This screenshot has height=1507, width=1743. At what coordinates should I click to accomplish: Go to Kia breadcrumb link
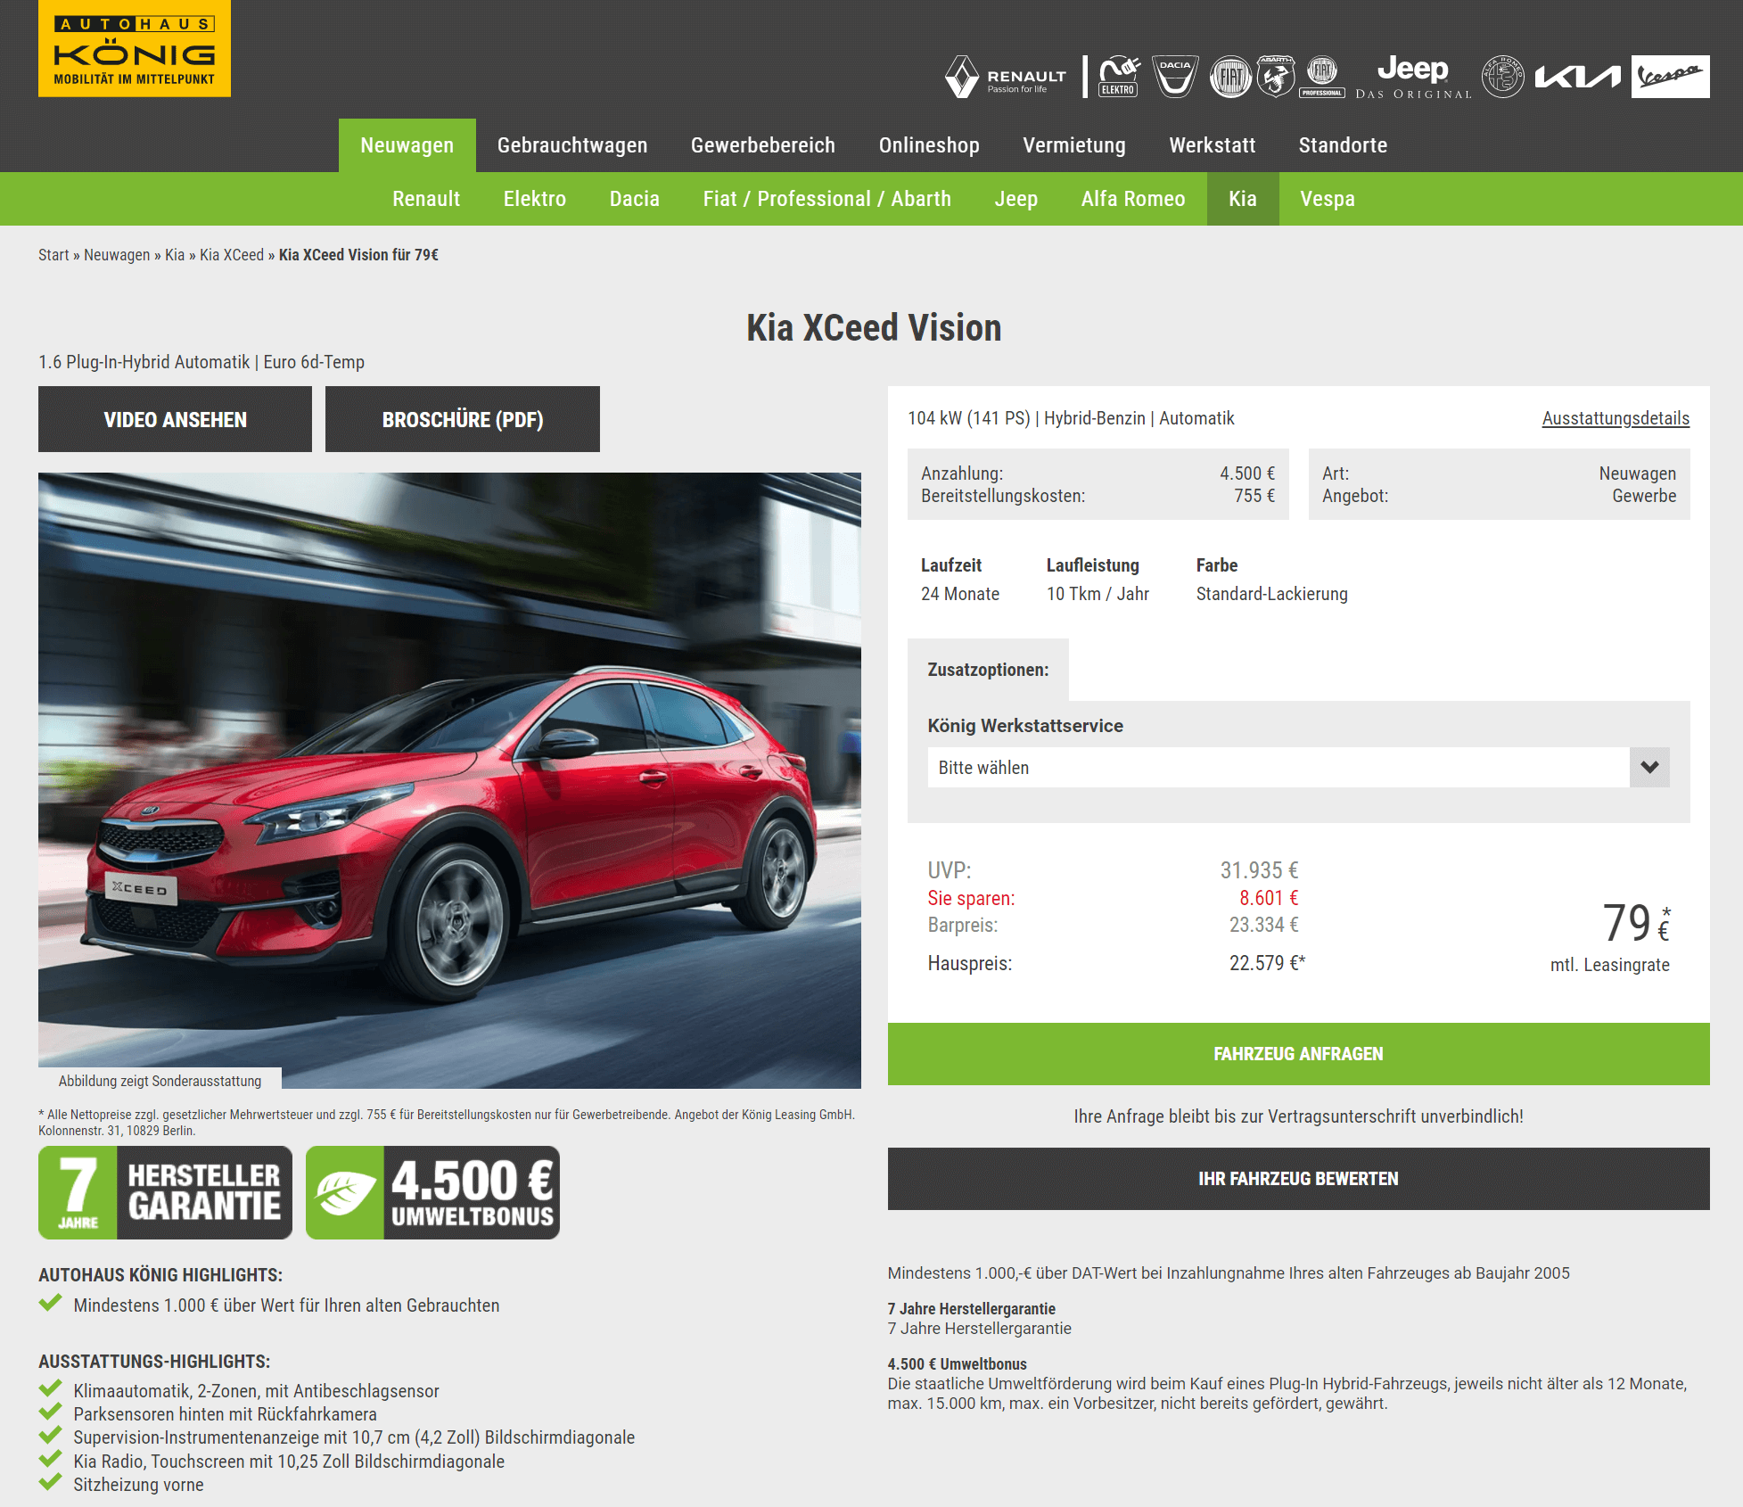pos(175,255)
